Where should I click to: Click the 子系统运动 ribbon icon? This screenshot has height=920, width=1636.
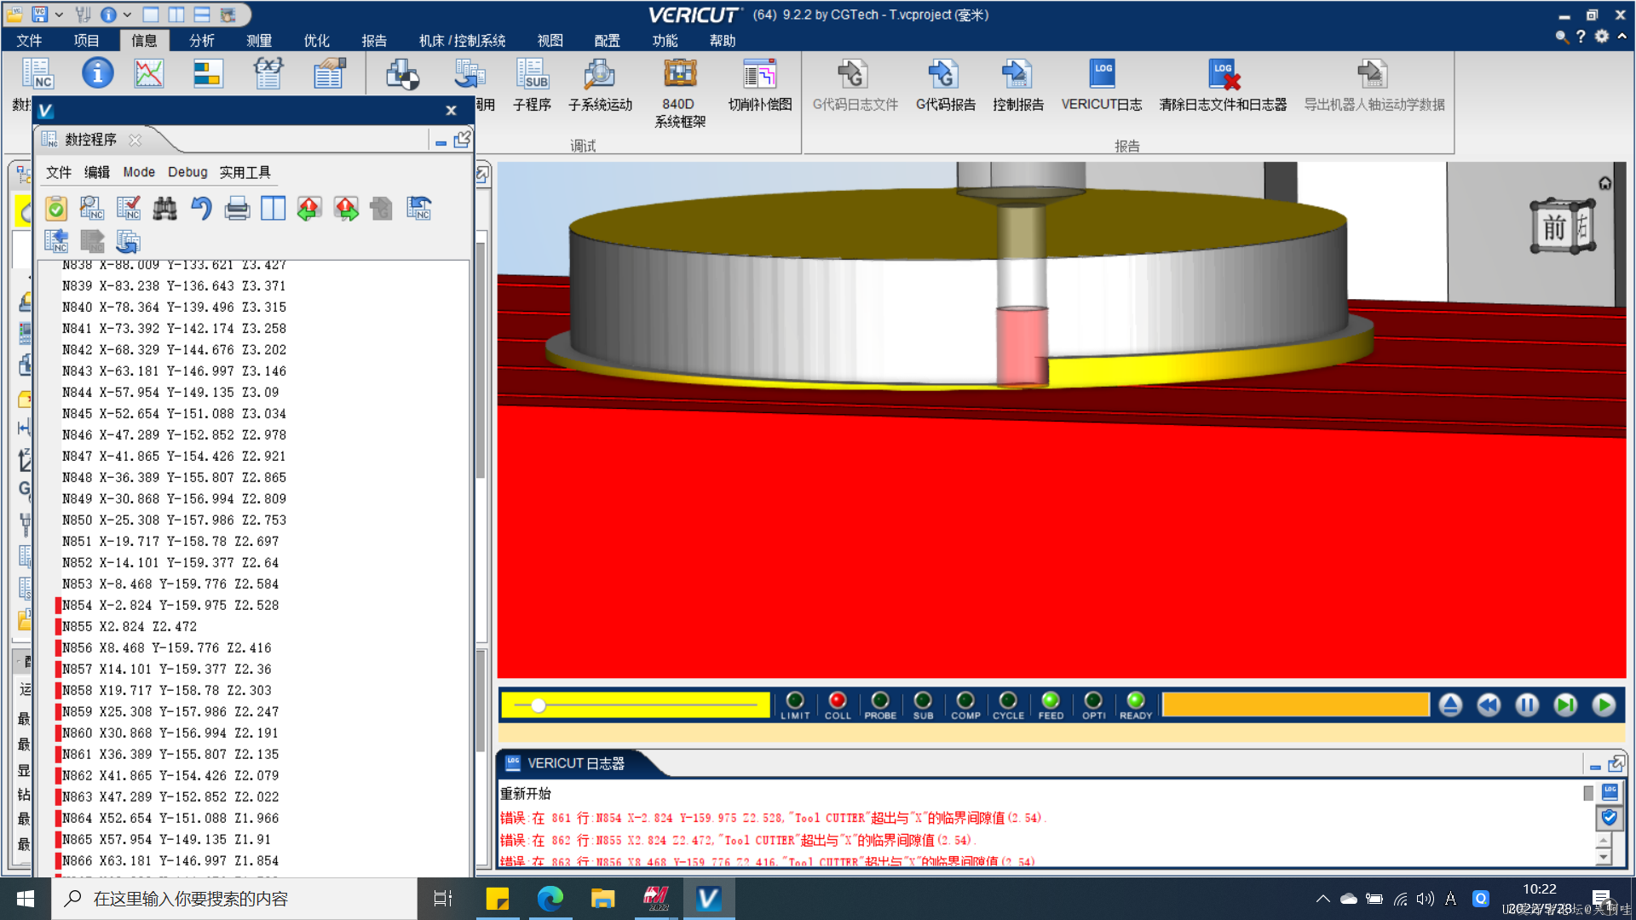pos(600,83)
